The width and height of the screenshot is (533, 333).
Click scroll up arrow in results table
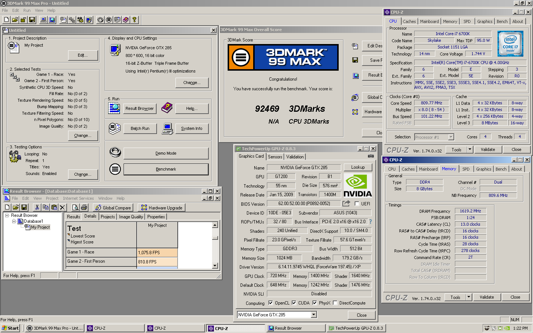click(215, 225)
